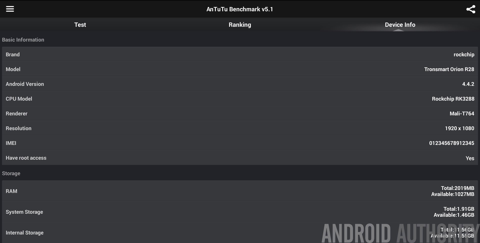Switch to the Test tab
Viewport: 480px width, 243px height.
80,25
